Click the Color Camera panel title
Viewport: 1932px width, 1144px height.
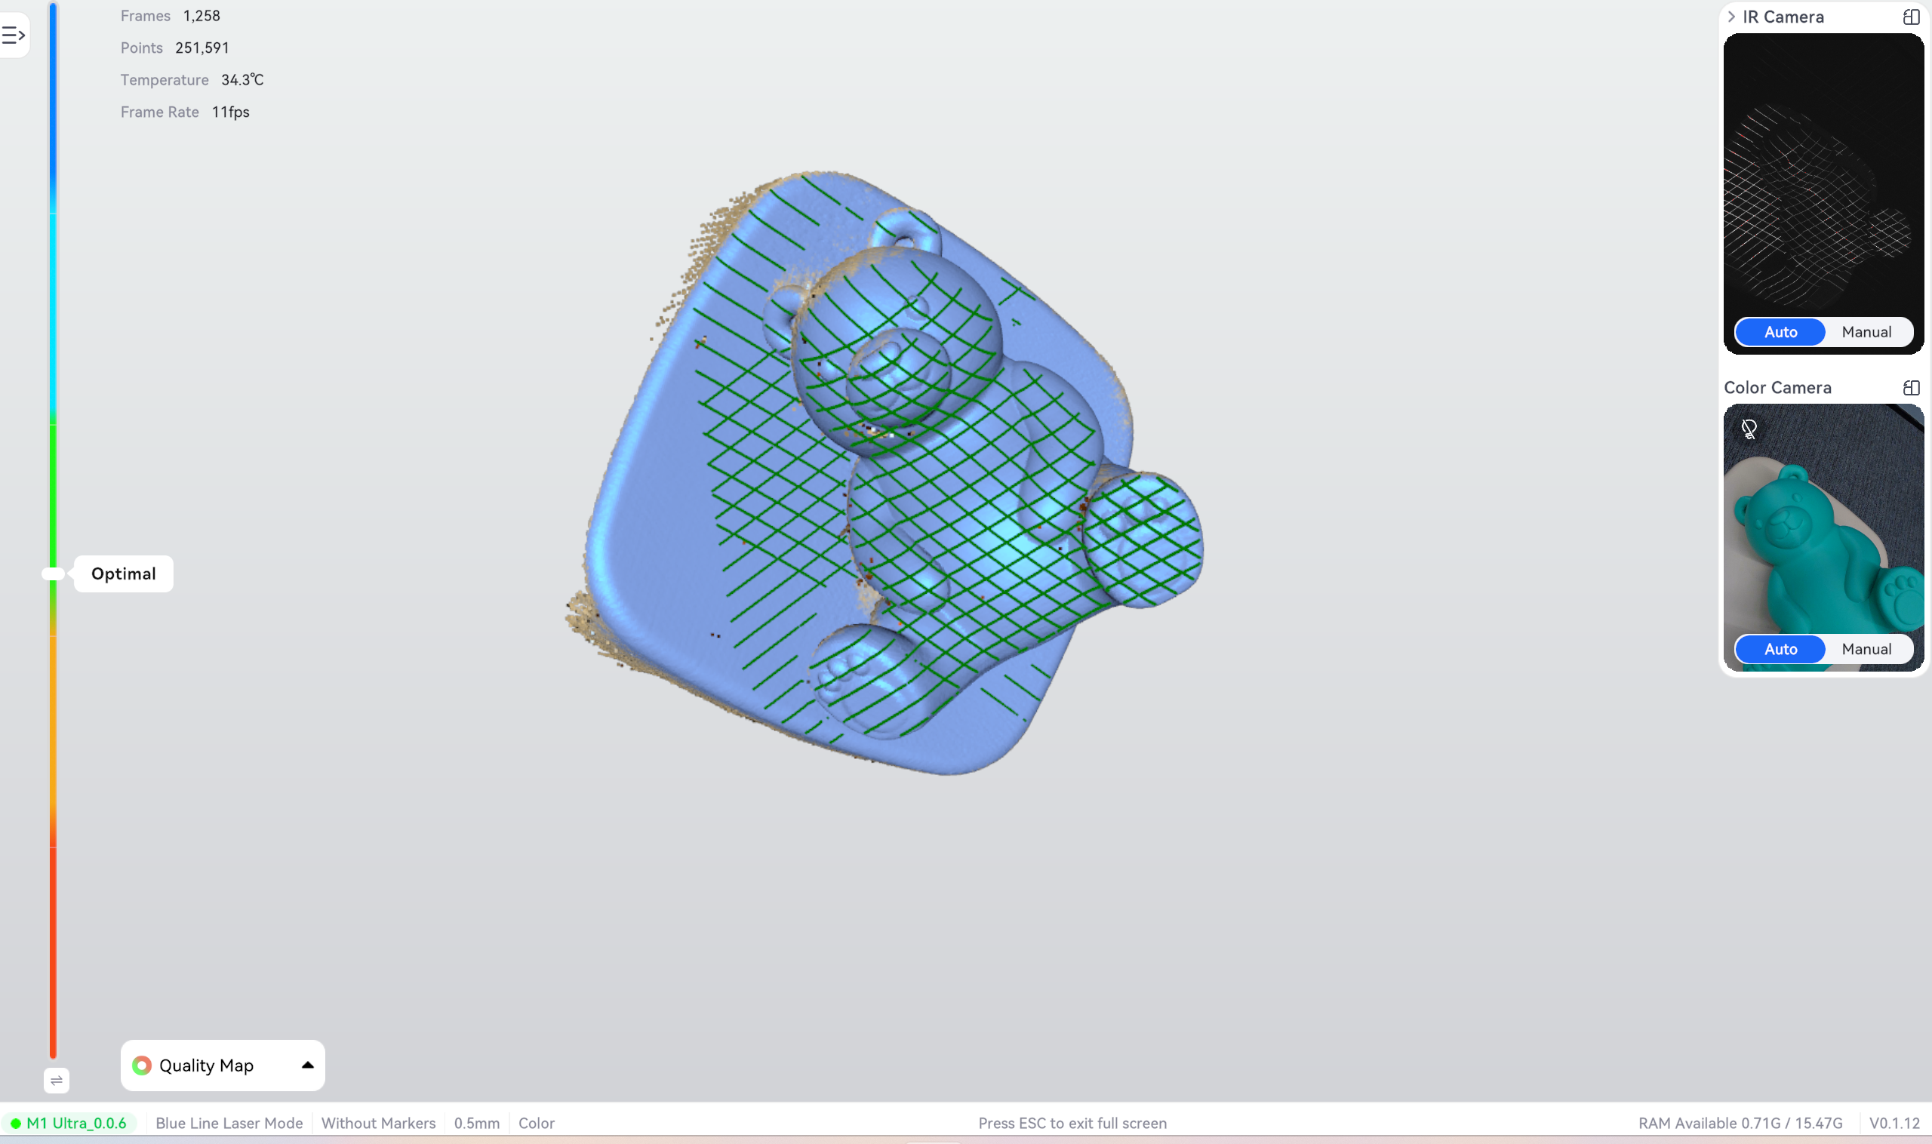pyautogui.click(x=1777, y=388)
